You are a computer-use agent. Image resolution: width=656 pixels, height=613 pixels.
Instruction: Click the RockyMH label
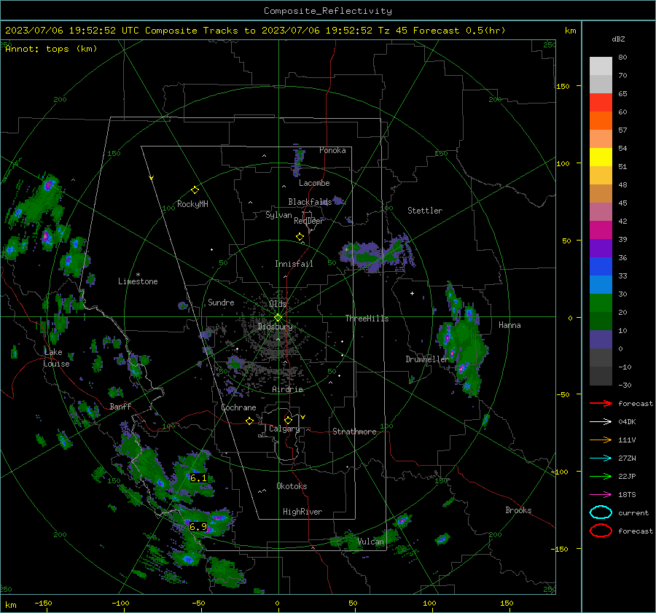pyautogui.click(x=192, y=204)
